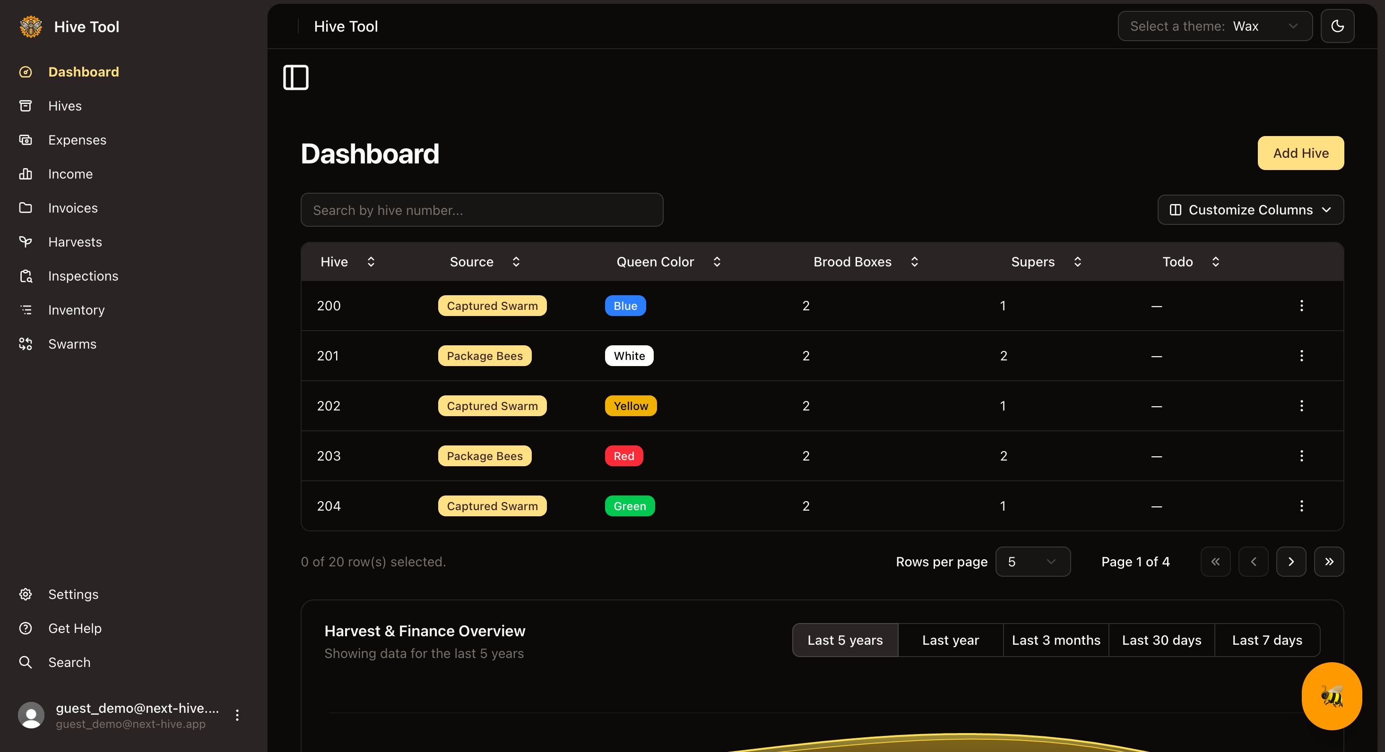1385x752 pixels.
Task: Open the Swarms section icon
Action: point(25,344)
